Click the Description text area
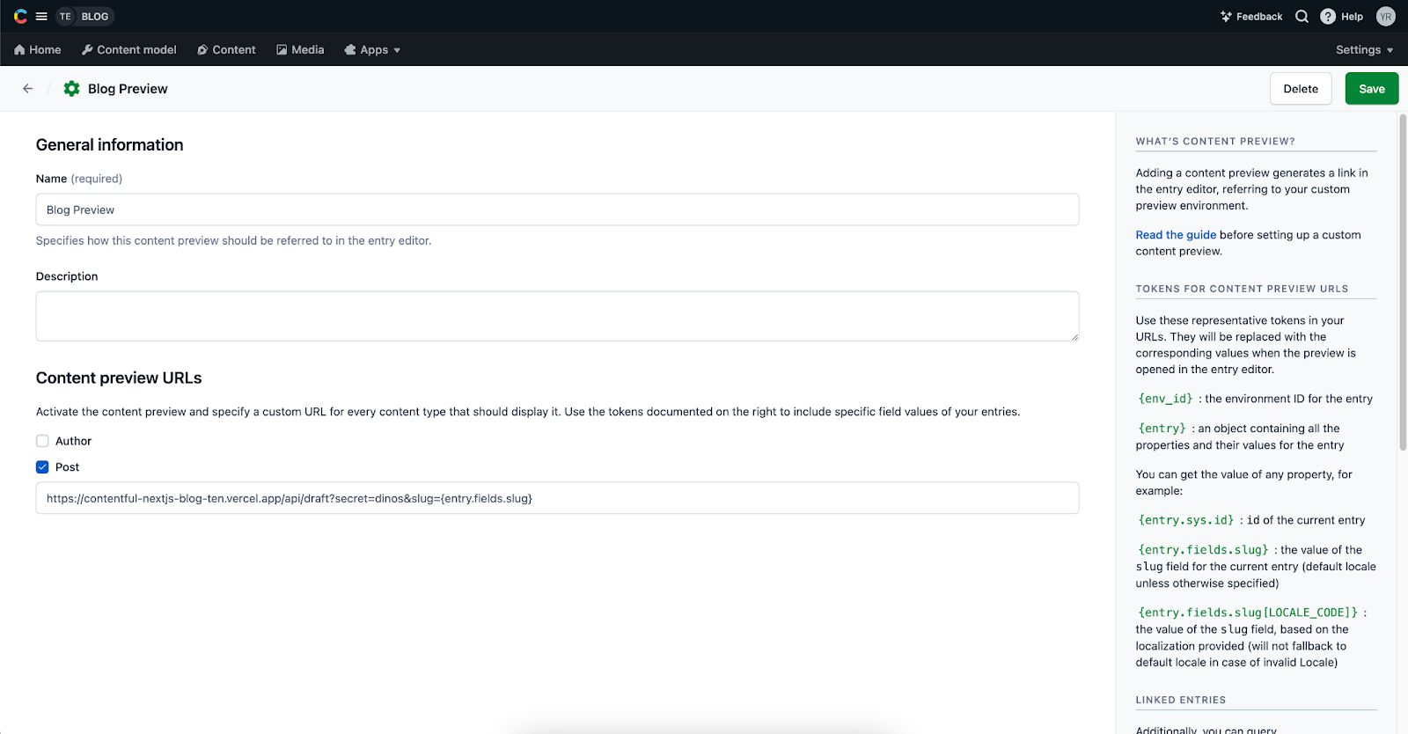This screenshot has width=1408, height=734. click(557, 316)
